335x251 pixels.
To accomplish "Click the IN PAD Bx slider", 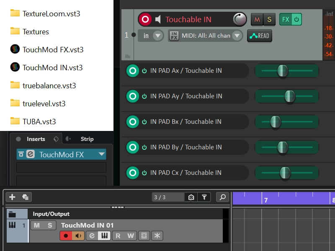I will 287,122.
